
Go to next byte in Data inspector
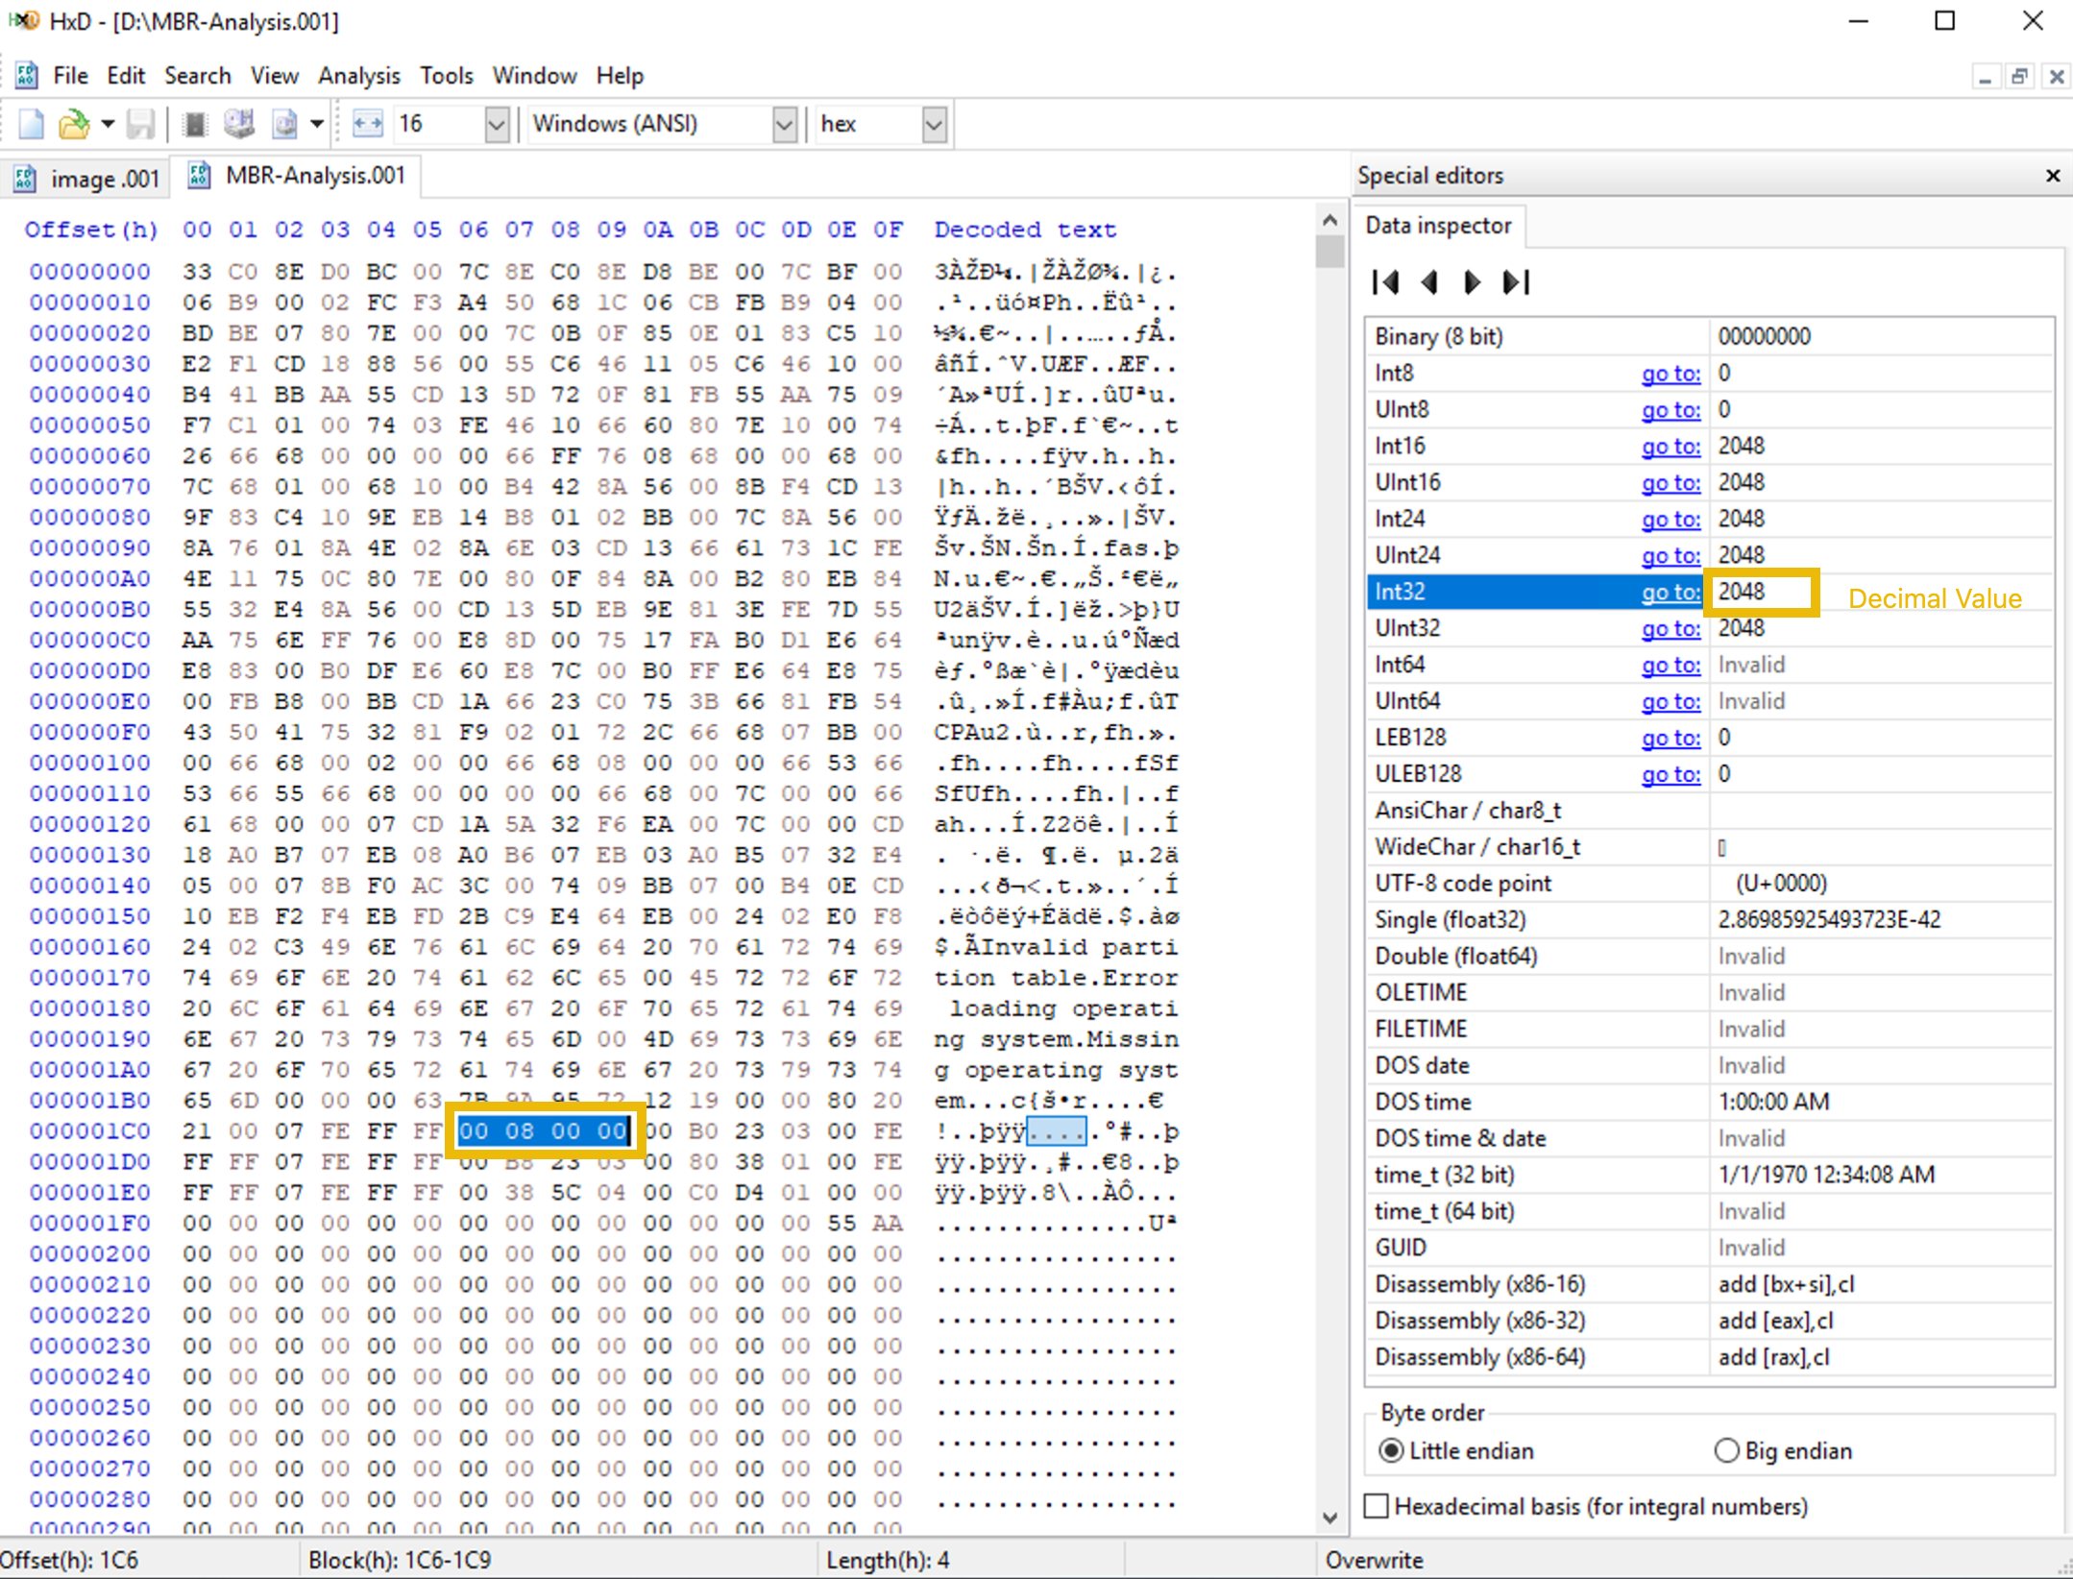pos(1472,282)
